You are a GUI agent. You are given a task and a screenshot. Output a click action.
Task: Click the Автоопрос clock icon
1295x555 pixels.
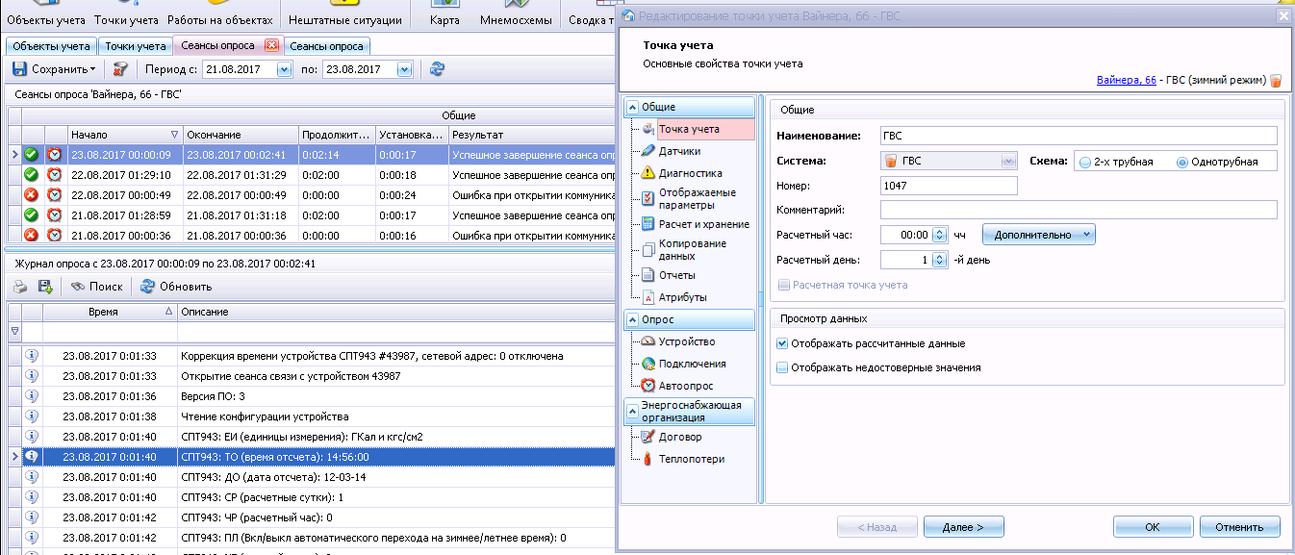pyautogui.click(x=648, y=386)
